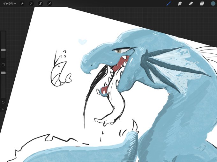The width and height of the screenshot is (217, 162).
Task: Adjust the brush size slider handle
Action: tap(3, 50)
